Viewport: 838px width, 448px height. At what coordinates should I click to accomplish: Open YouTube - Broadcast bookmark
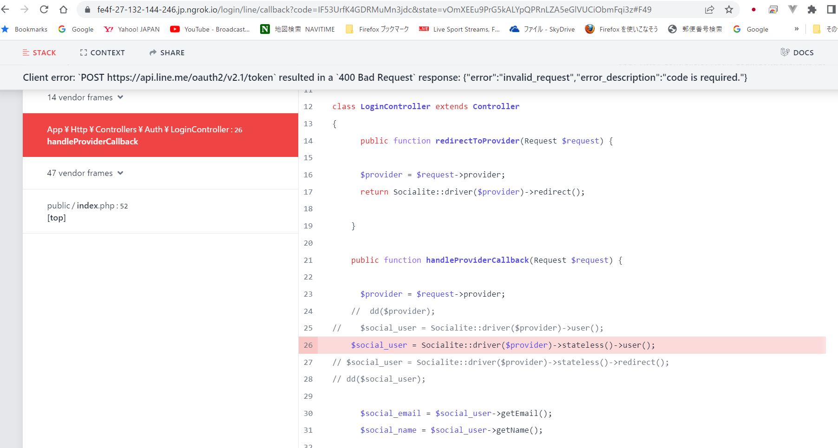point(210,29)
